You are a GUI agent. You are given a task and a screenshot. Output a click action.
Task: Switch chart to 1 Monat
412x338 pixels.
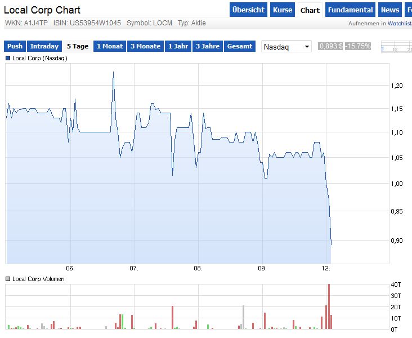click(110, 46)
